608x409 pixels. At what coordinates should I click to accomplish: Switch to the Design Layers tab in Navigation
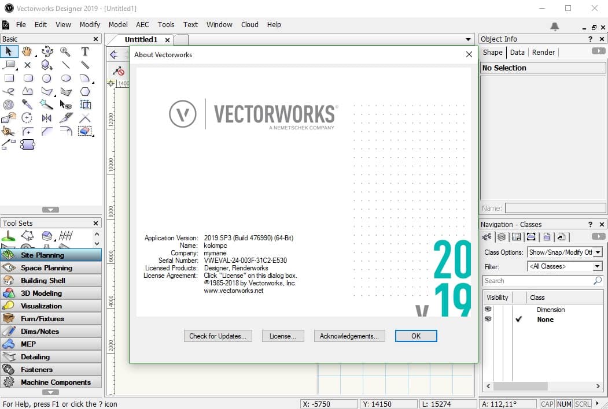500,236
